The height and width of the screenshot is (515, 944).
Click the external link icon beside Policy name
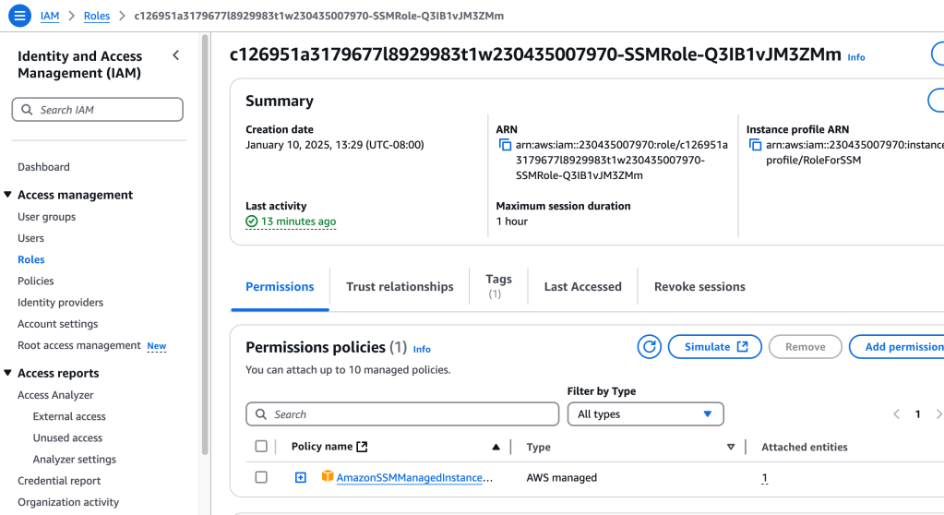tap(362, 447)
